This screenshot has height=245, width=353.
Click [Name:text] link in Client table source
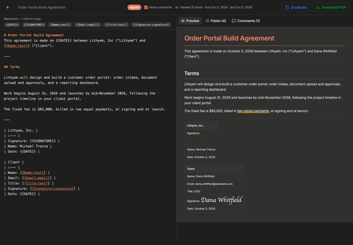33,173
